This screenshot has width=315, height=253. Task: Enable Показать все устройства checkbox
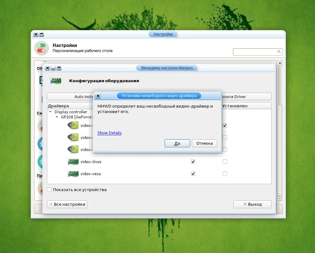[49, 190]
